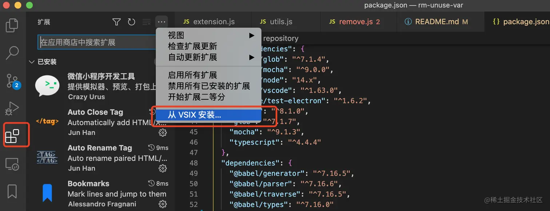Select 禁用所有已安装的扩展 menu item
The width and height of the screenshot is (550, 211).
[x=209, y=86]
